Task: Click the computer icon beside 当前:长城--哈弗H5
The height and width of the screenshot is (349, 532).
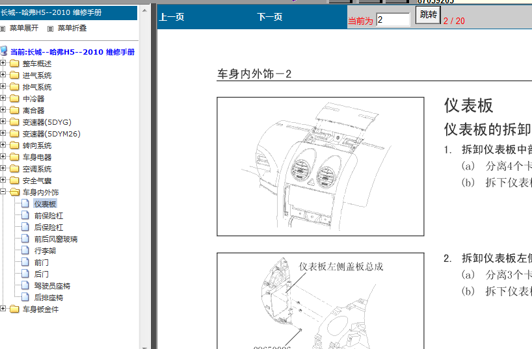Action: 4,51
